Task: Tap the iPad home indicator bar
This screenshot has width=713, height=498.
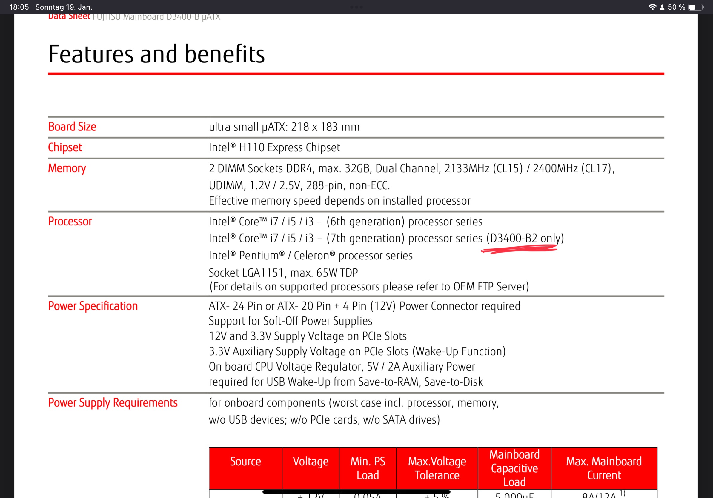Action: coord(356,492)
